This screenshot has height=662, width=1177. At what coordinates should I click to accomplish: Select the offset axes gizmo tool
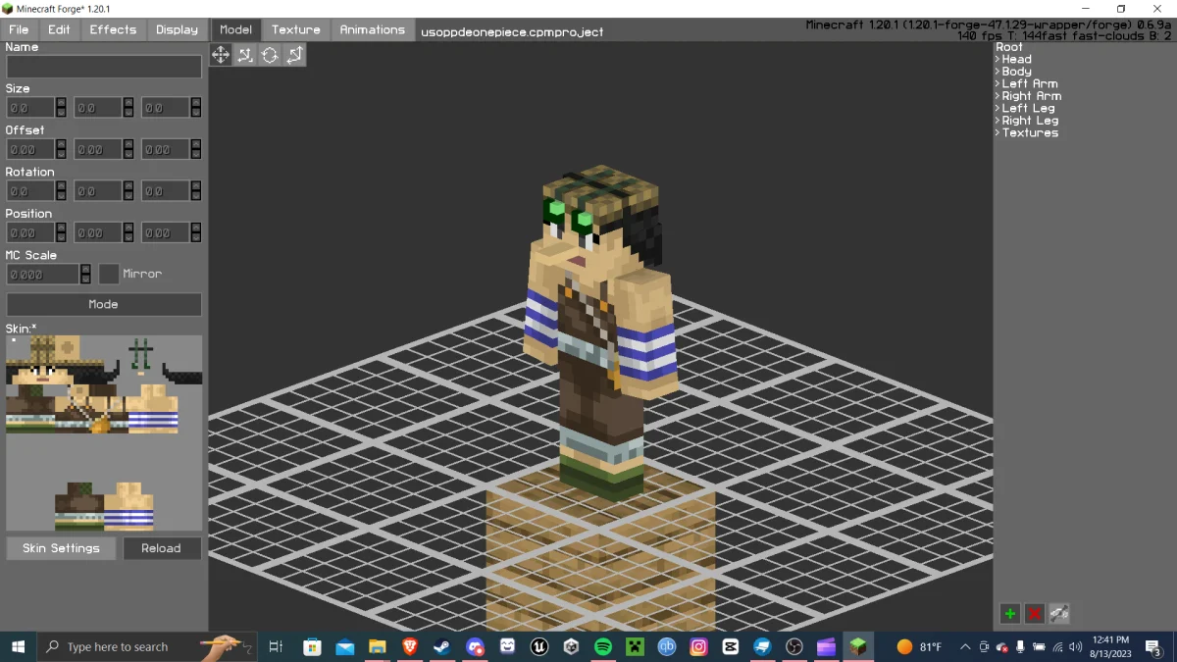click(x=245, y=55)
